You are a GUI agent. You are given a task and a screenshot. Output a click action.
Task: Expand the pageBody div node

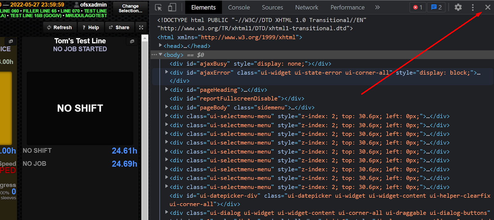coord(166,107)
